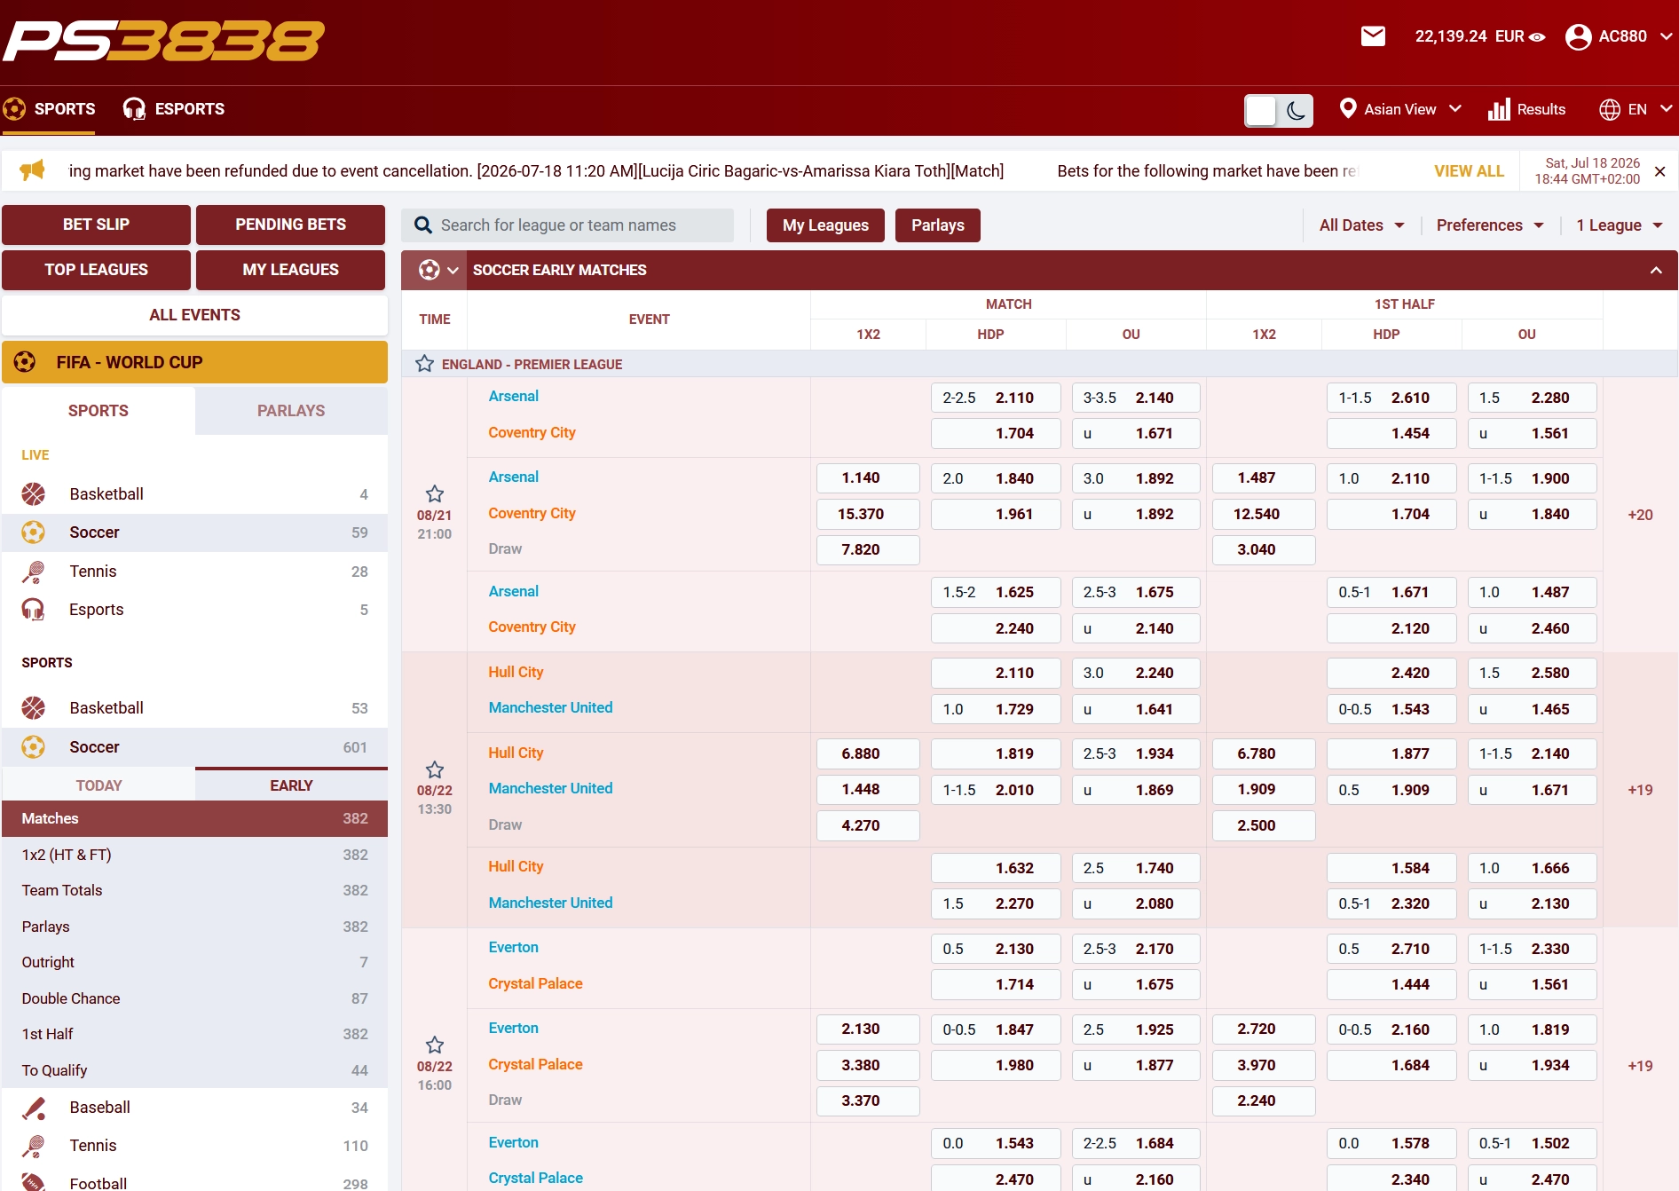The height and width of the screenshot is (1191, 1679).
Task: Focus the league or team search field
Action: [568, 225]
